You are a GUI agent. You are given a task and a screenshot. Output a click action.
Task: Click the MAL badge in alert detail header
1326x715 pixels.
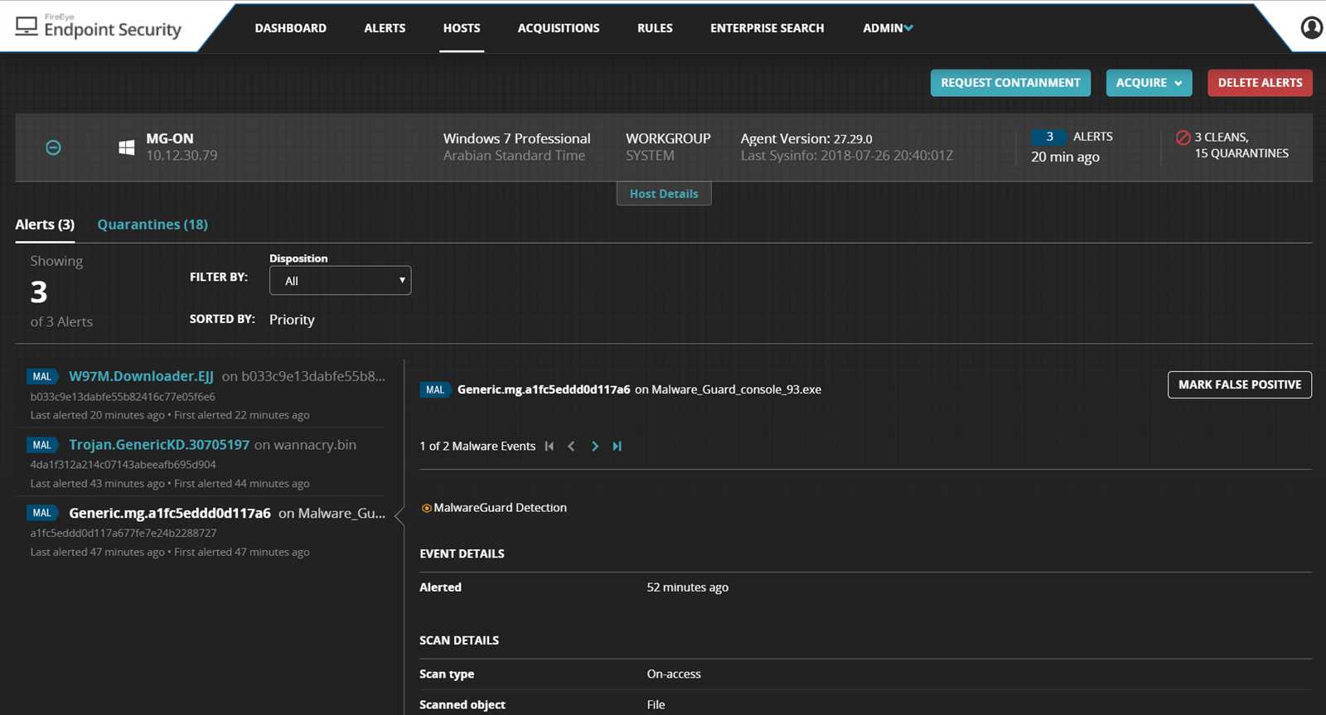435,389
